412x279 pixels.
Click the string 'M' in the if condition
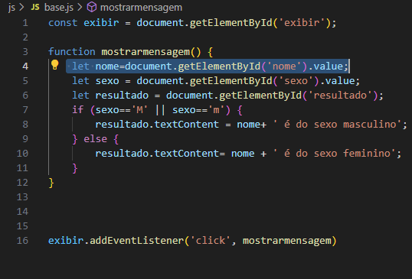tap(139, 109)
